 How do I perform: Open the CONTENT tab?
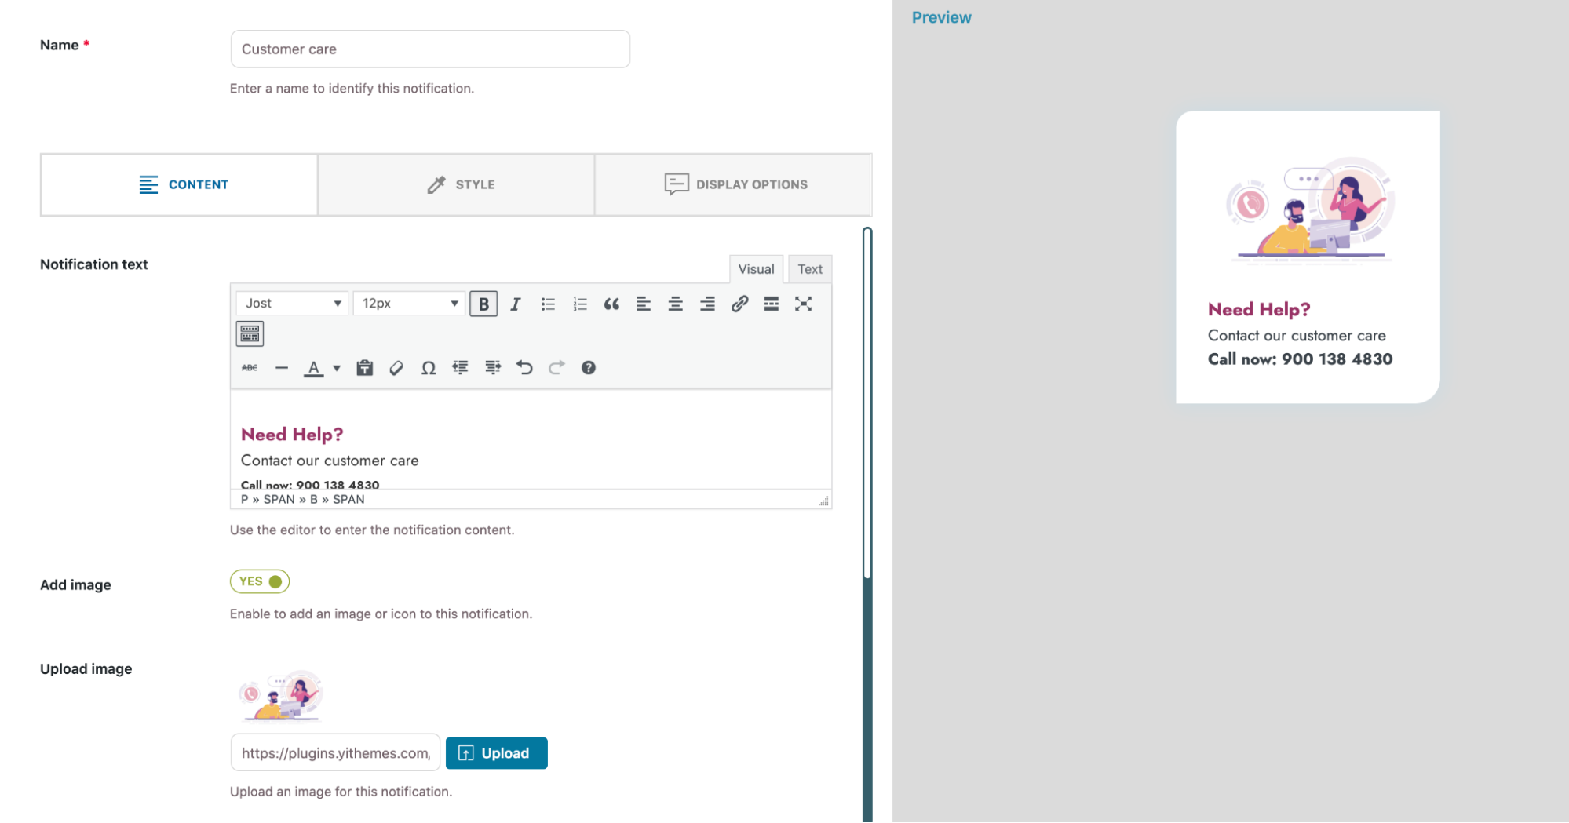180,184
